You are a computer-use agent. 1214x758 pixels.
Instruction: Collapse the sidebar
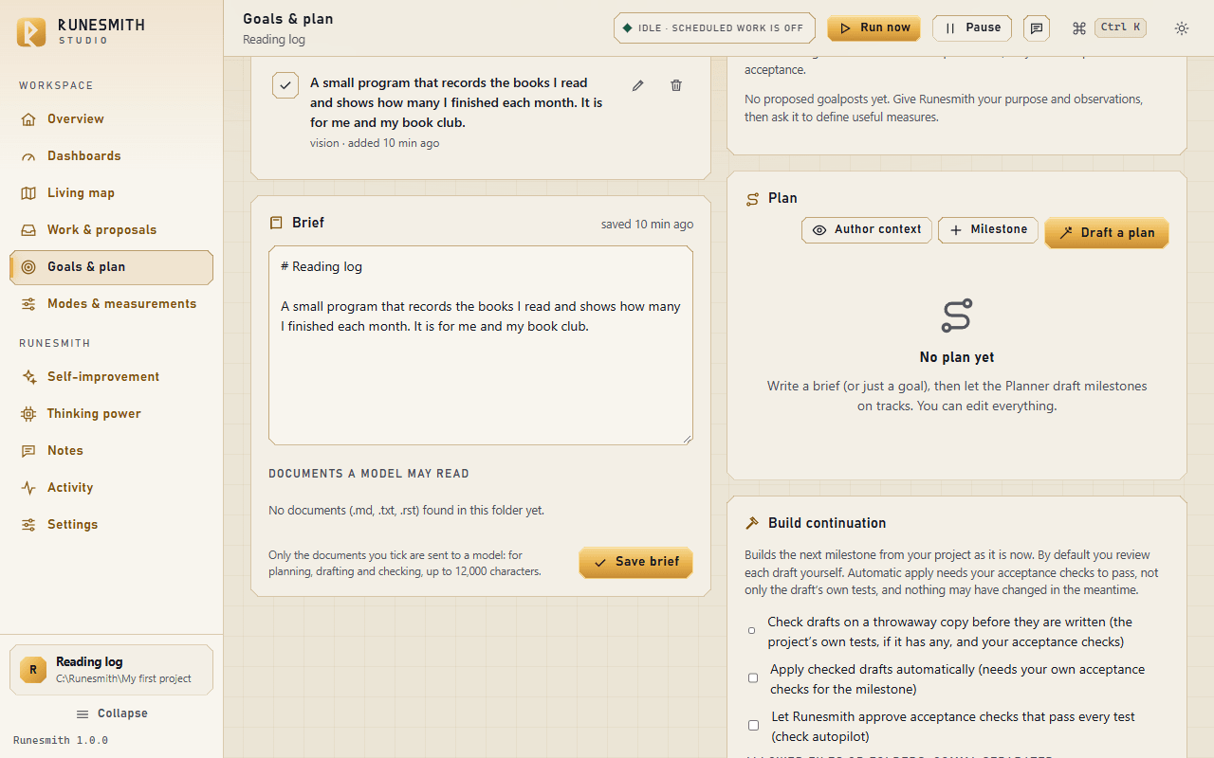[x=111, y=713]
